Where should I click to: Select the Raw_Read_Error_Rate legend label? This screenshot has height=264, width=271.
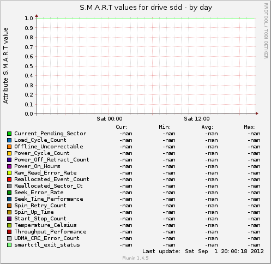45,173
